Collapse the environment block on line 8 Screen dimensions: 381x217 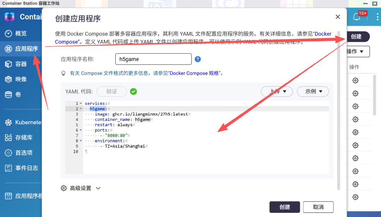(x=81, y=141)
